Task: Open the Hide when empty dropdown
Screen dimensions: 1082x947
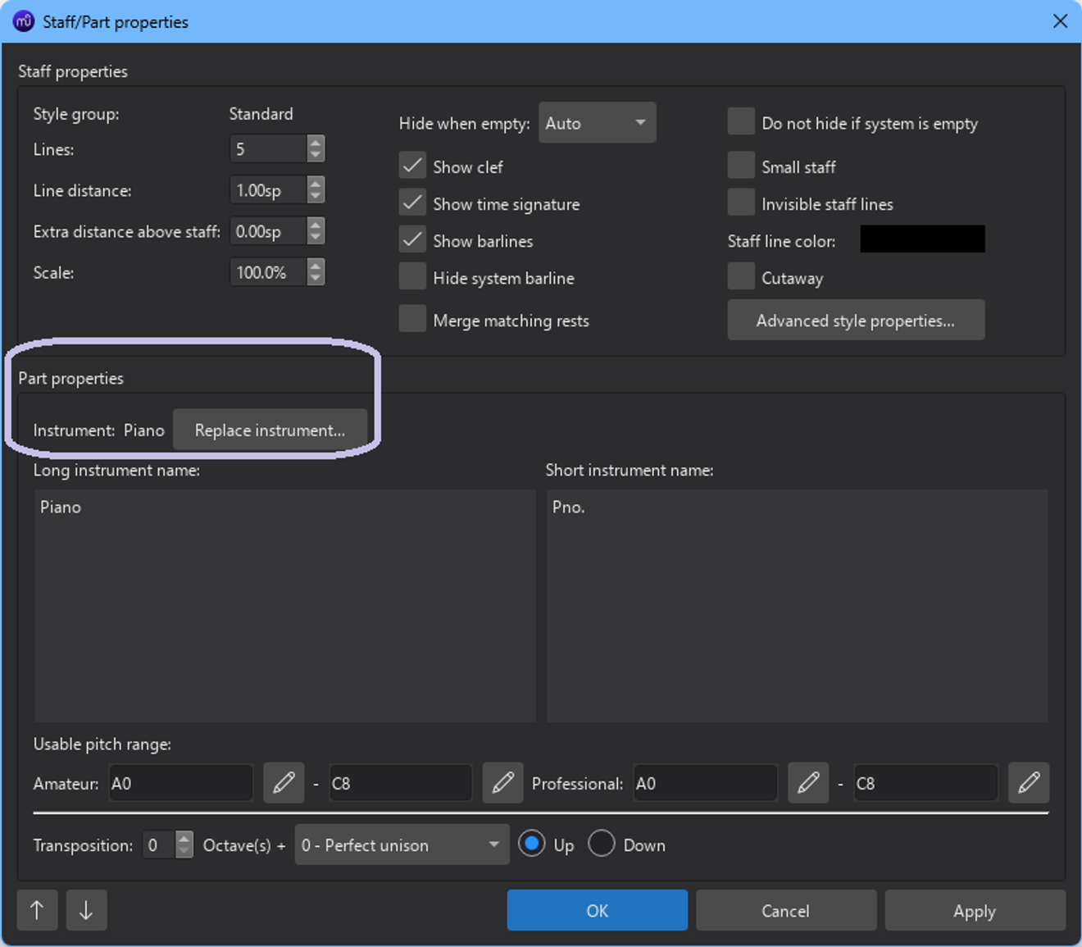Action: click(597, 123)
